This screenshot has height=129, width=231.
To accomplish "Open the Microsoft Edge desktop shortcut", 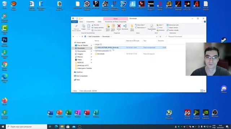I will click(5, 78).
